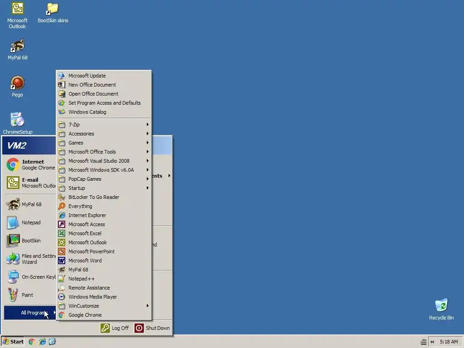
Task: Click Chrome icon in the Quick Launch bar
Action: 32,342
